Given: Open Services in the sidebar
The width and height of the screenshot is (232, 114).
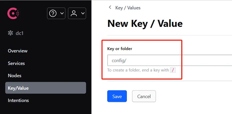Looking at the screenshot, I should tap(16, 63).
